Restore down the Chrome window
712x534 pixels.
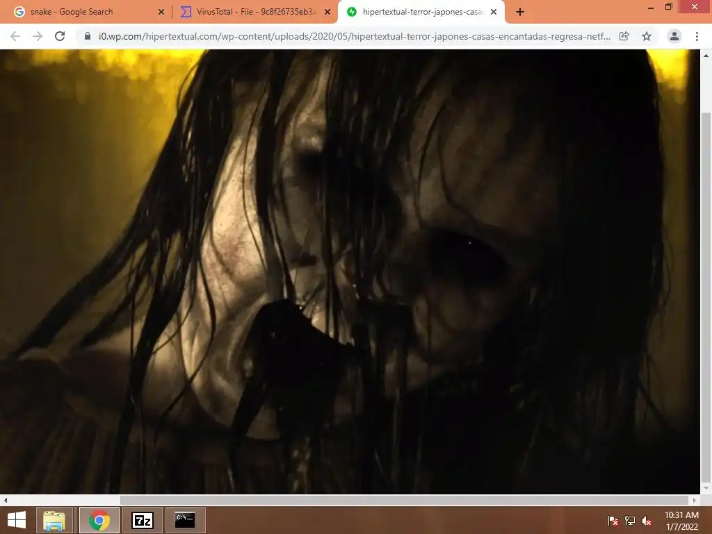click(x=669, y=7)
